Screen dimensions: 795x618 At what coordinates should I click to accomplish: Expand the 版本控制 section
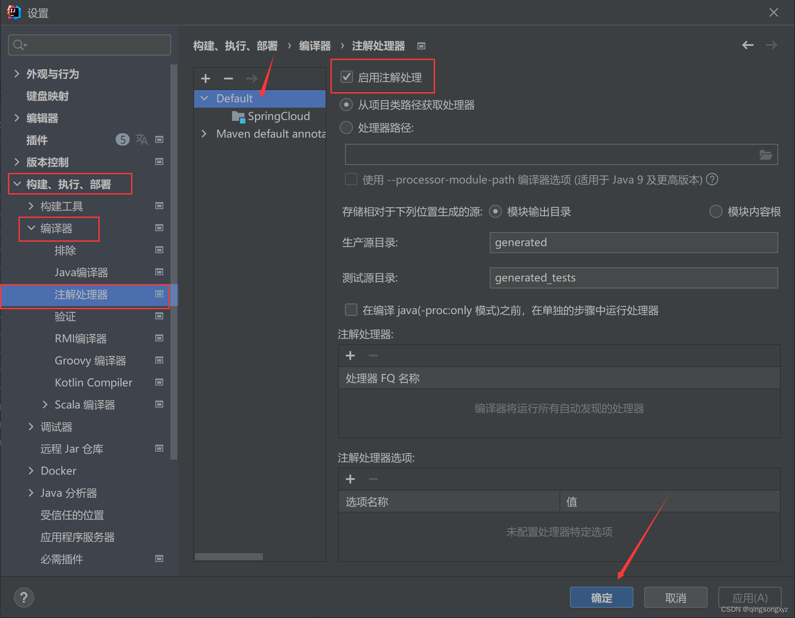17,162
